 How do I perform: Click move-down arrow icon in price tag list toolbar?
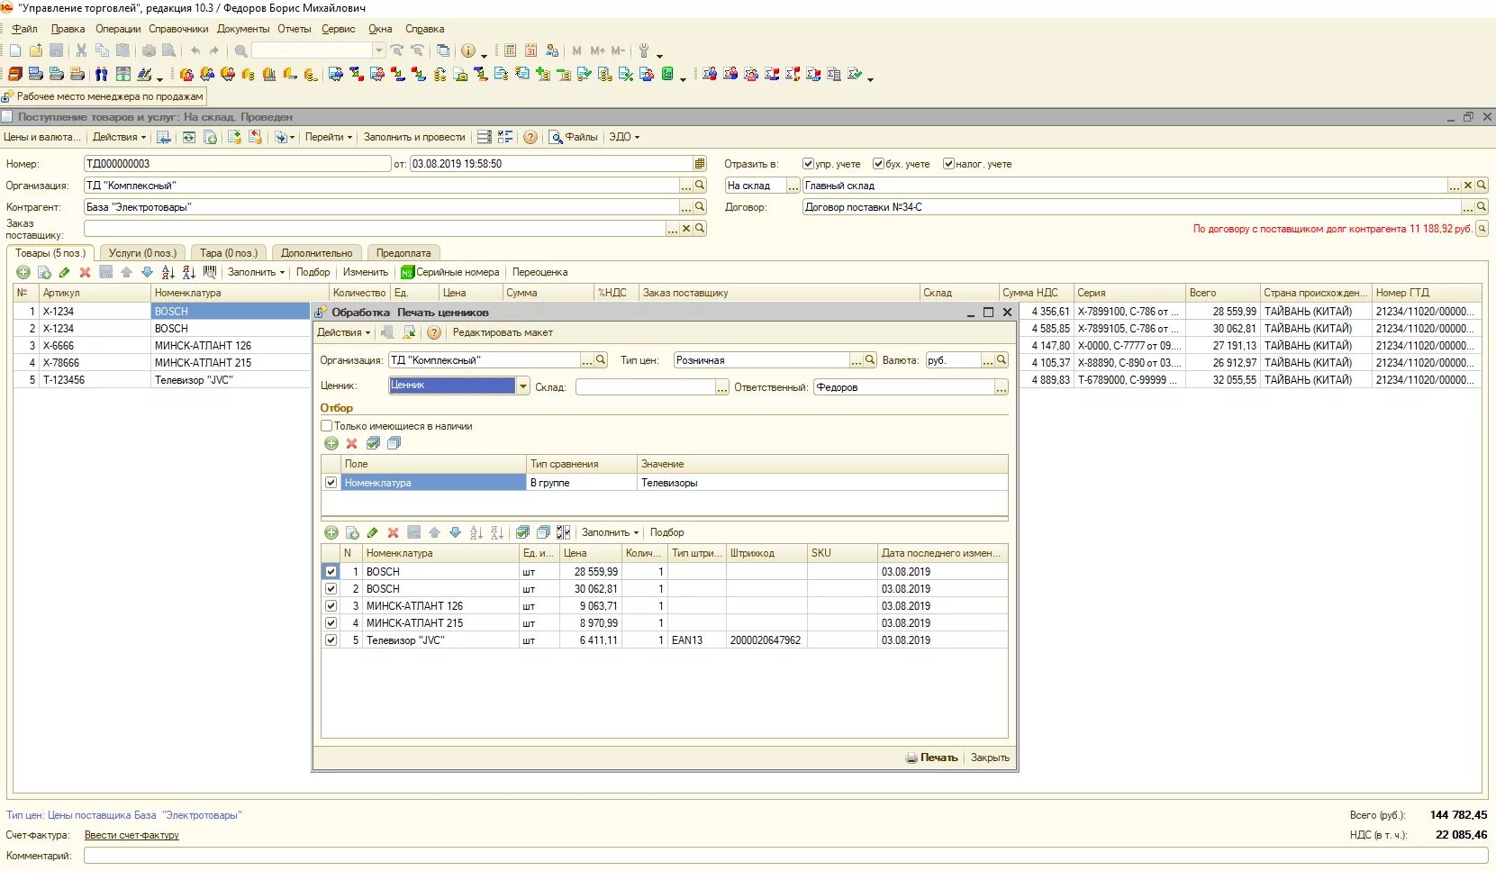[x=455, y=532]
